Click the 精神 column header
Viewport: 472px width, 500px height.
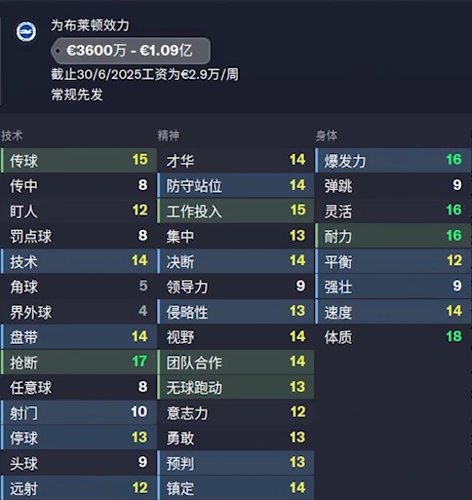(169, 135)
